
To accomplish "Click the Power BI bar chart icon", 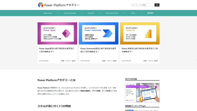I will tap(148, 34).
